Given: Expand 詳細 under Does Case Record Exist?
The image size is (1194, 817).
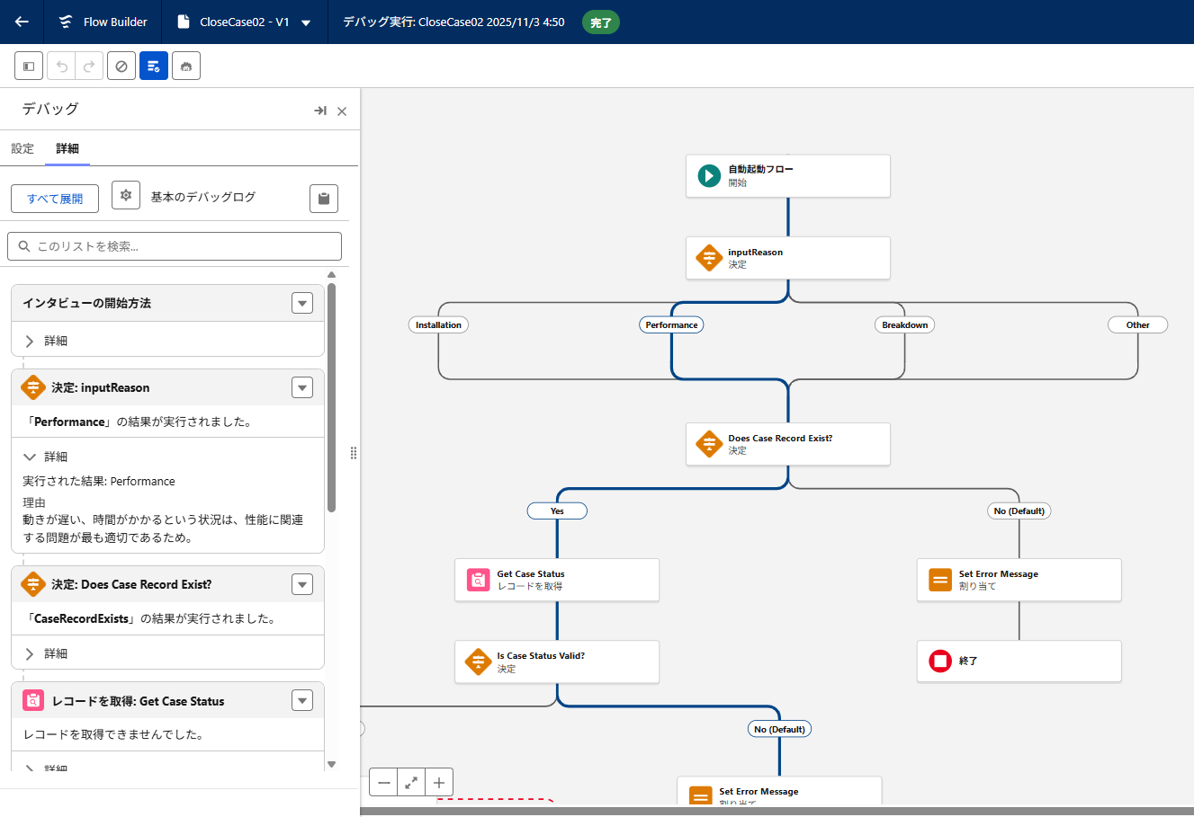Looking at the screenshot, I should pyautogui.click(x=30, y=653).
